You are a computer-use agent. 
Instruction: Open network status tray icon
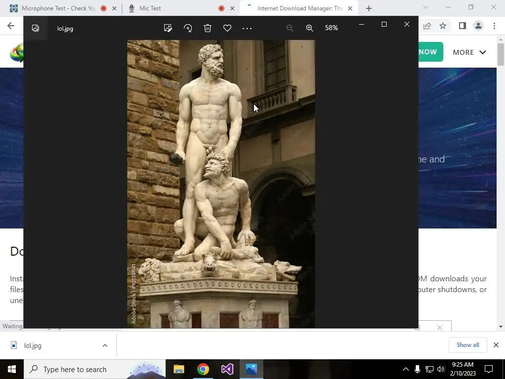click(x=430, y=369)
